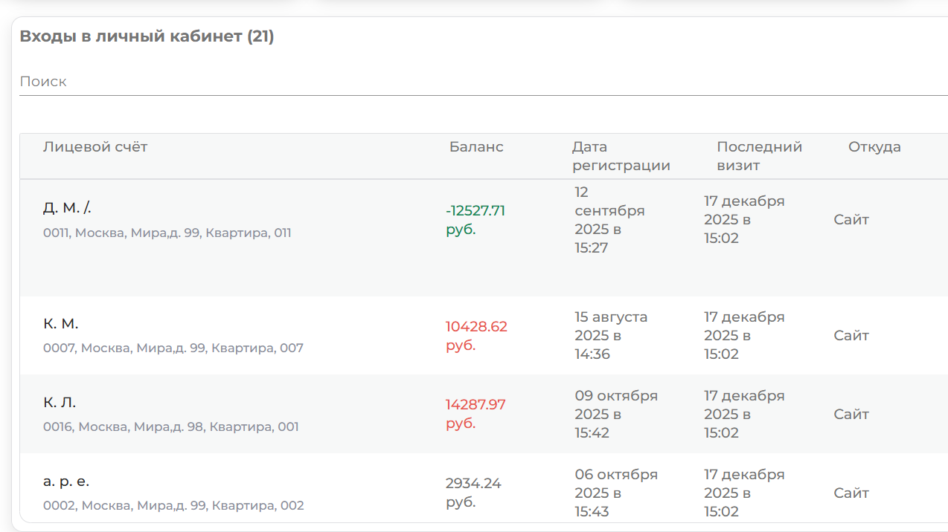Click address 0016, Мира д. 98, Квартира 001

pyautogui.click(x=171, y=427)
